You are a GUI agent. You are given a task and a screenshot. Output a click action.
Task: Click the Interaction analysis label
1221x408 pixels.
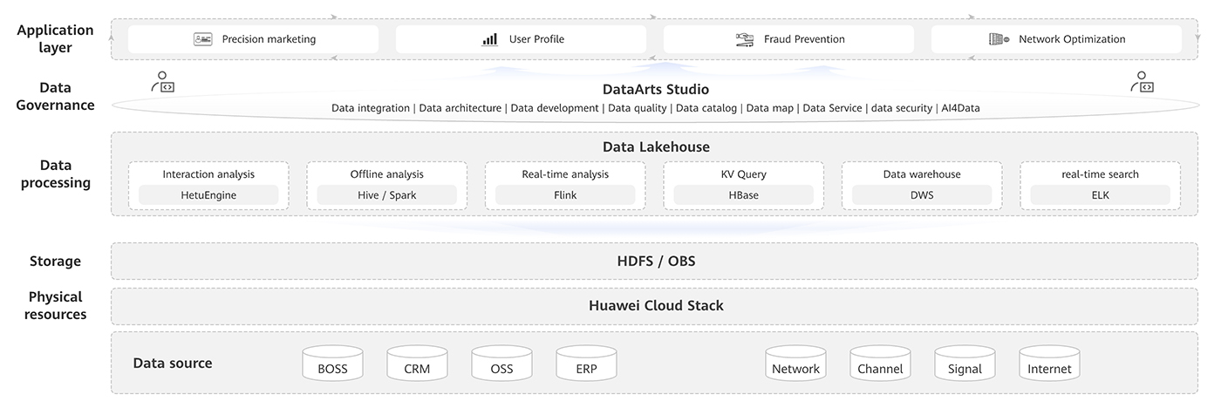point(208,174)
